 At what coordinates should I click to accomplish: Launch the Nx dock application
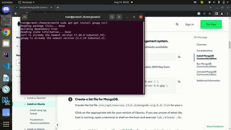6,101
